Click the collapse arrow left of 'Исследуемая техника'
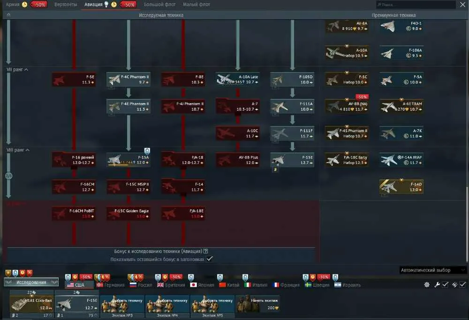Image resolution: width=469 pixels, height=320 pixels. 8,15
